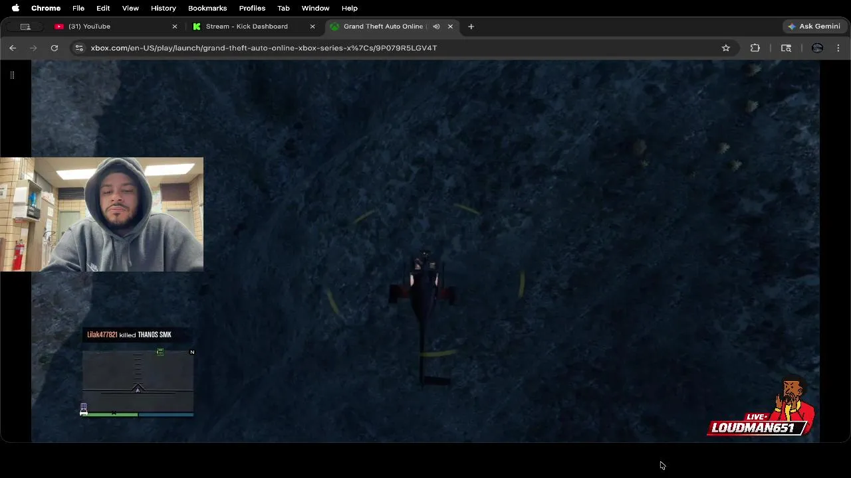This screenshot has width=851, height=478.
Task: Open the Chrome application menu
Action: click(x=46, y=8)
